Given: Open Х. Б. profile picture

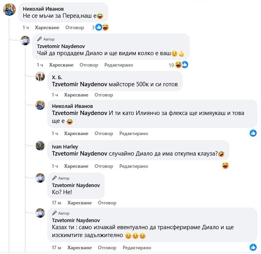Looking at the screenshot, I should [x=40, y=76].
